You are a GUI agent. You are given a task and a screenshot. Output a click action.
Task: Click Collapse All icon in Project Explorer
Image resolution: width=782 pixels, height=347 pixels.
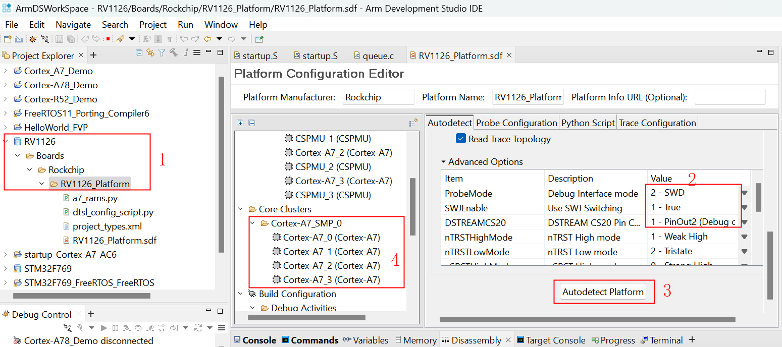[x=139, y=52]
